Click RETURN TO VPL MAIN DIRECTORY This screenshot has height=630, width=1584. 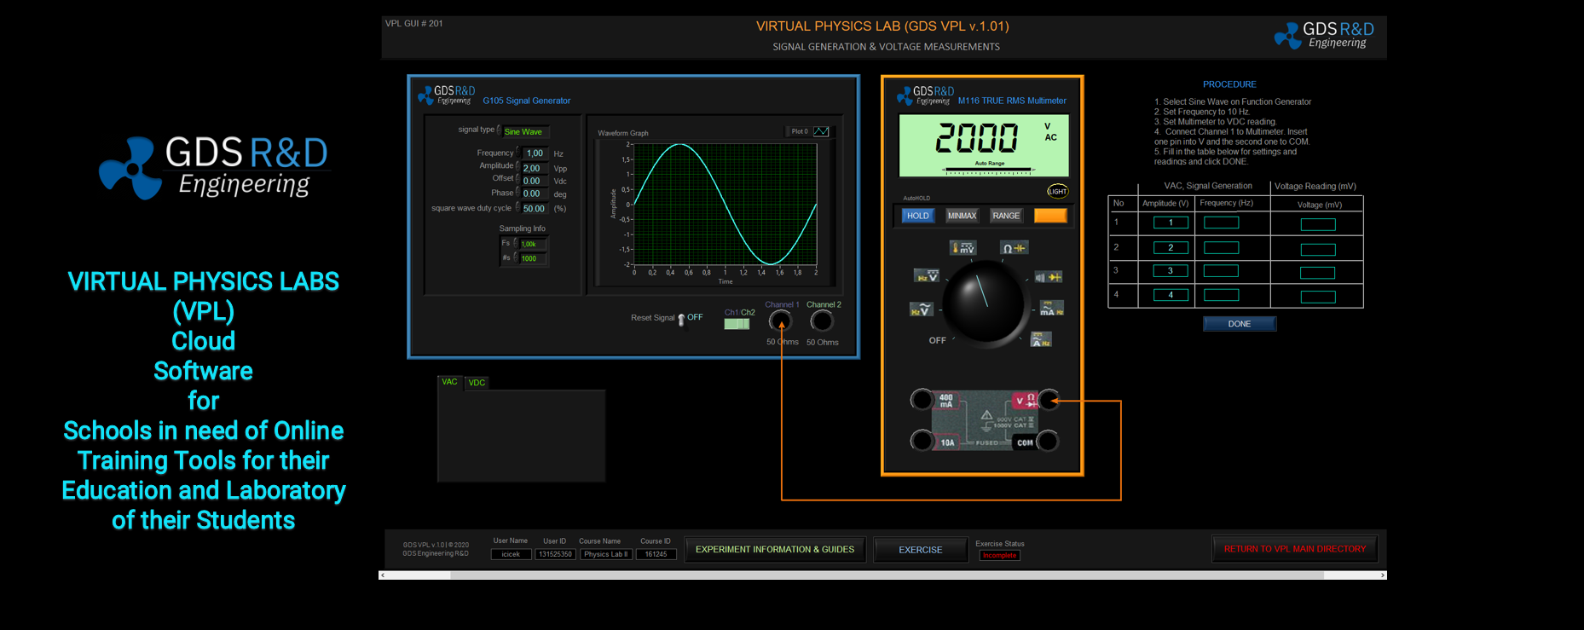[1294, 549]
